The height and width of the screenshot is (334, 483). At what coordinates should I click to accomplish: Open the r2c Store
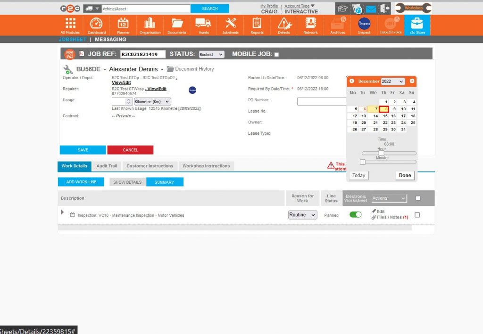click(417, 25)
